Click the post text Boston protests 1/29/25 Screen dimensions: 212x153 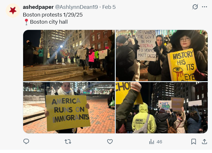pyautogui.click(x=53, y=15)
